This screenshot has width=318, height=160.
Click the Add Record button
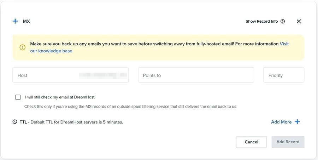click(x=288, y=142)
